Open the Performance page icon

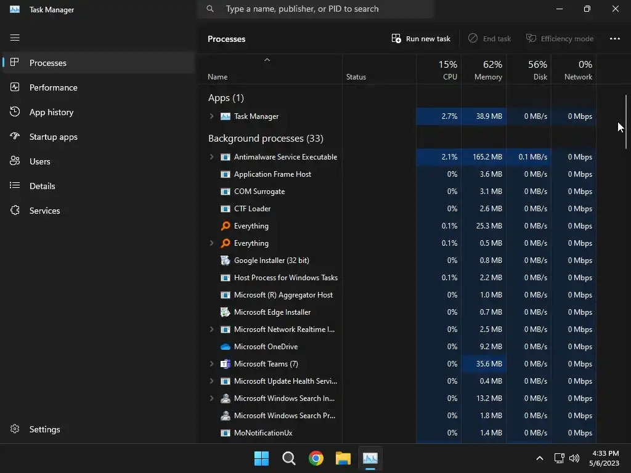click(15, 87)
